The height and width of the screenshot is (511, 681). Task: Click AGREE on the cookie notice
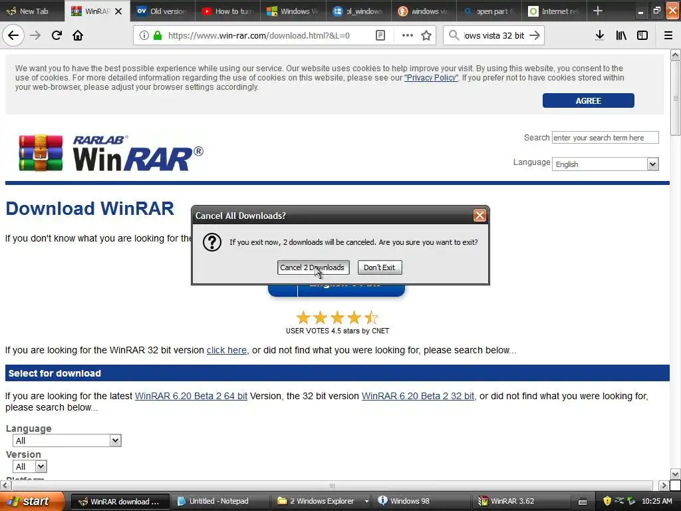pos(588,100)
